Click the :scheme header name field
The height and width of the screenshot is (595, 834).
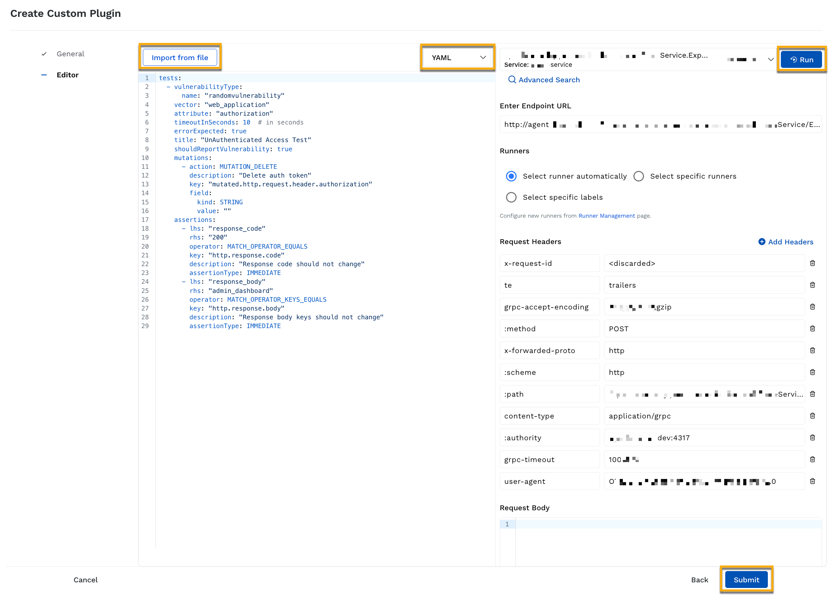pos(550,372)
